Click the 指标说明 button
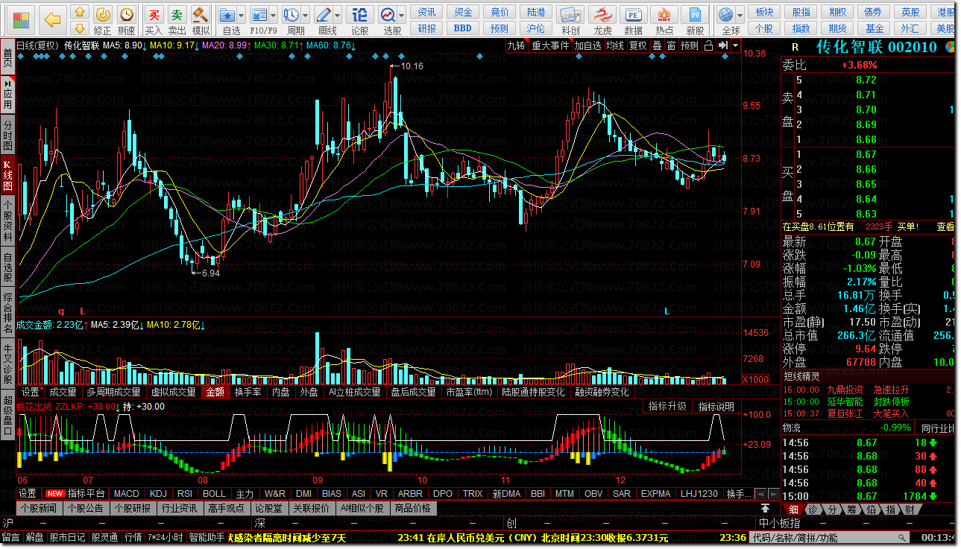 click(x=716, y=406)
